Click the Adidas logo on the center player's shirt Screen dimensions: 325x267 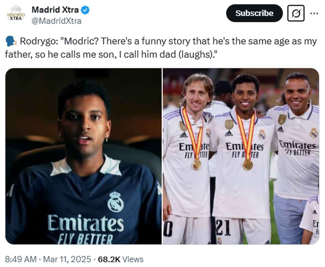tap(229, 133)
